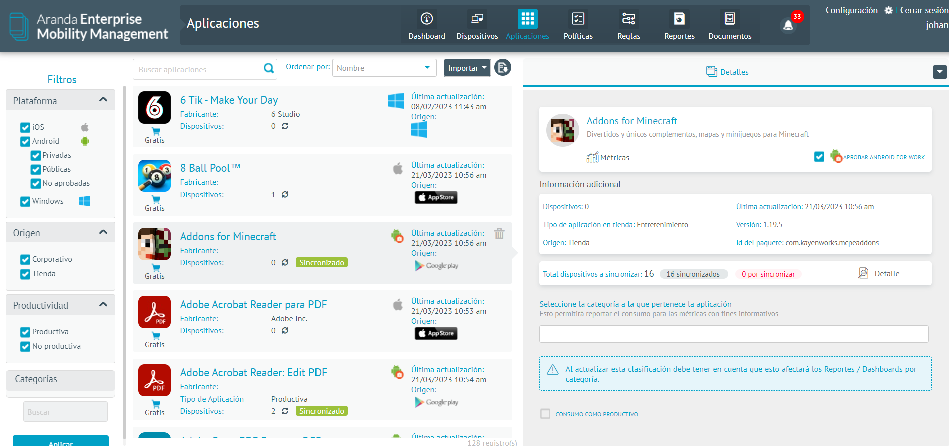Refresh devices for Adobe Acrobat Reader para PDF
Viewport: 949px width, 446px height.
pyautogui.click(x=285, y=331)
